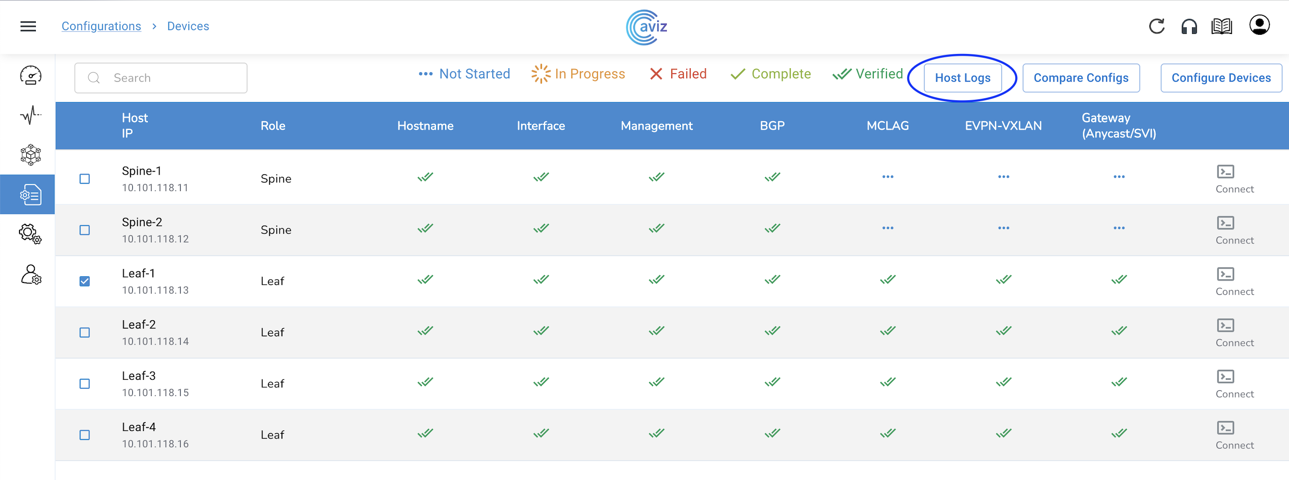Click the Compare Configs button

(x=1081, y=78)
